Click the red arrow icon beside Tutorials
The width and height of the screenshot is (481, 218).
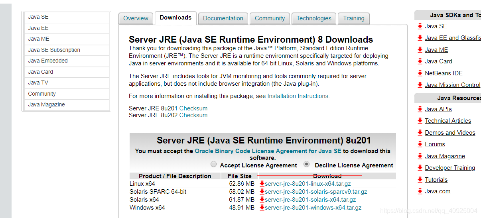point(420,180)
